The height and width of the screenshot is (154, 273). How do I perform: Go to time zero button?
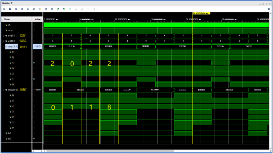tap(46, 9)
